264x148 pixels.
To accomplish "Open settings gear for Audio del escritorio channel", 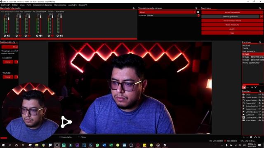I will (x=5, y=36).
